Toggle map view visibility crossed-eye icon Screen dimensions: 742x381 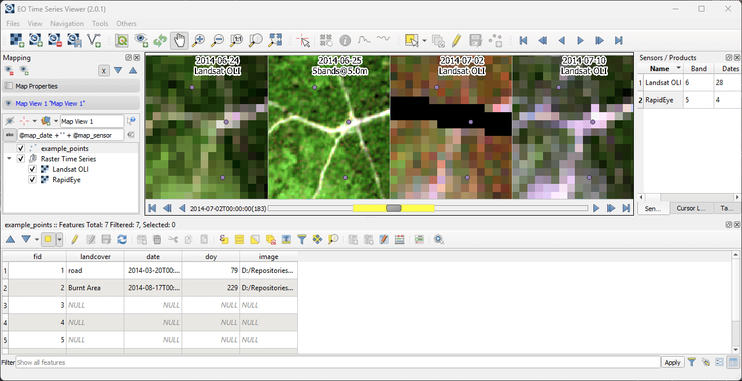pyautogui.click(x=10, y=121)
